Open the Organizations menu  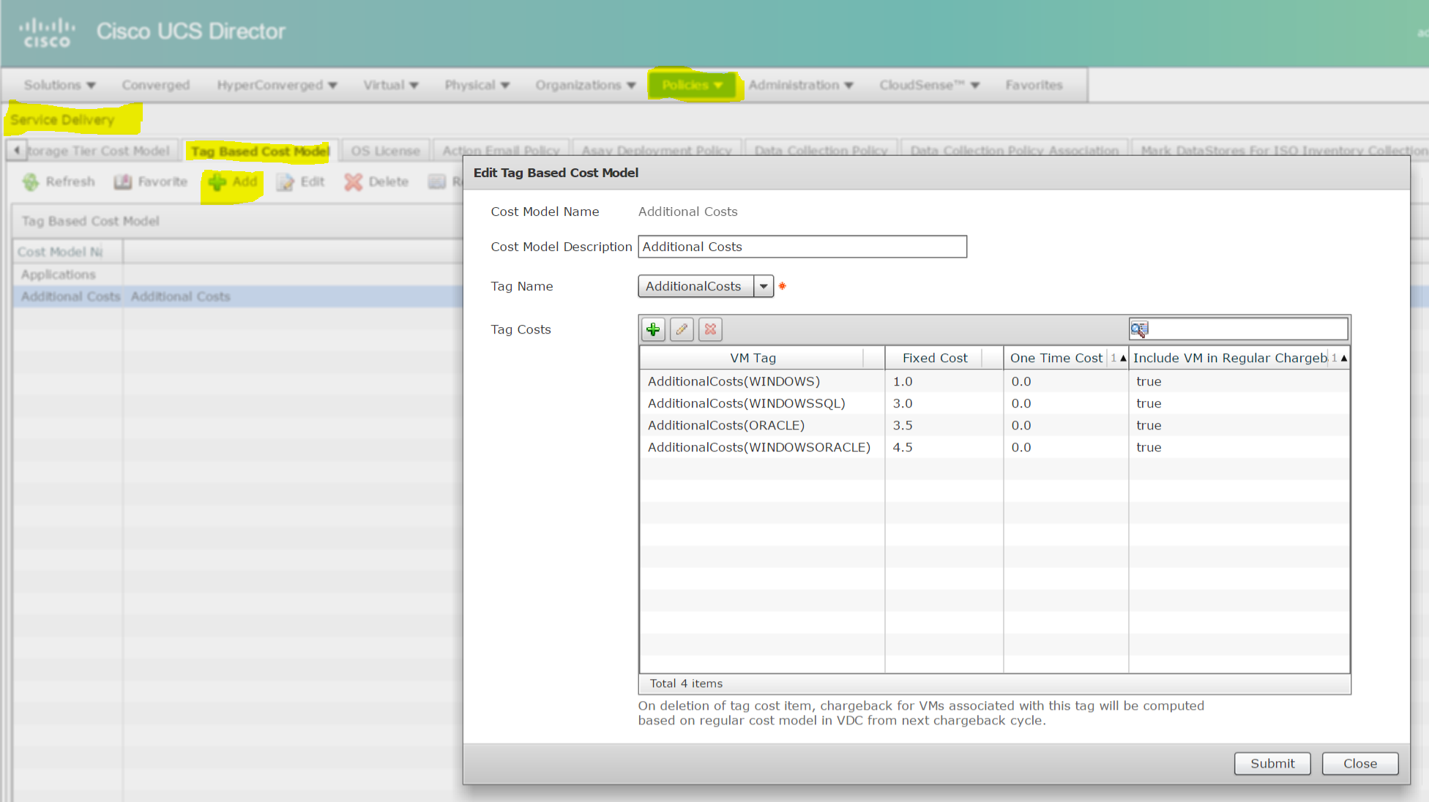[x=586, y=85]
